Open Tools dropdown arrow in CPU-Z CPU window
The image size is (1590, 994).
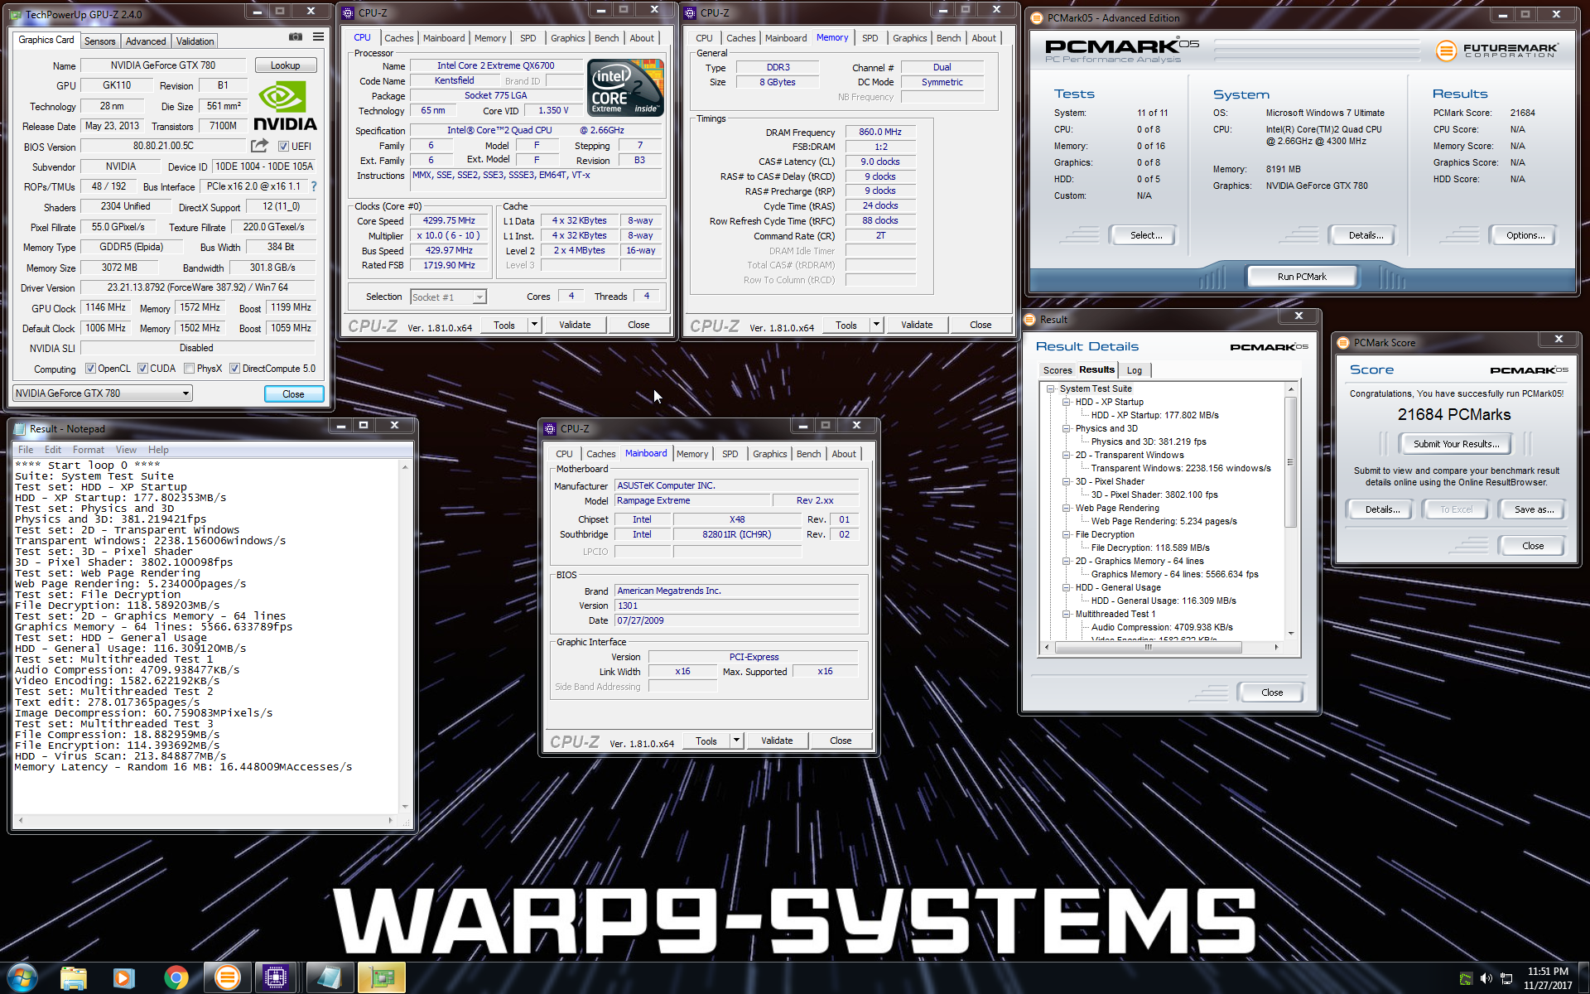click(x=534, y=325)
